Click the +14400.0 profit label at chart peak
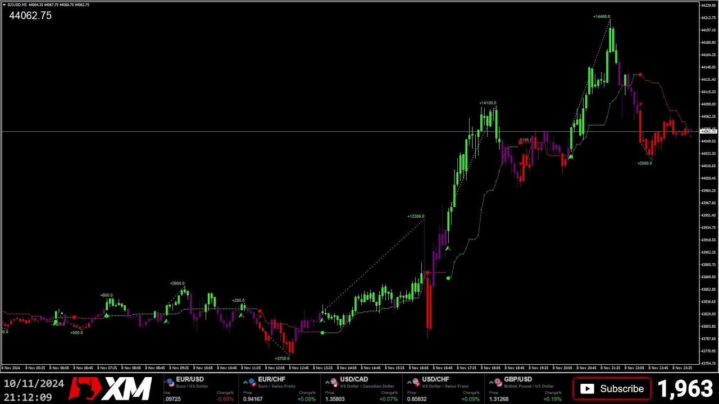Screen dimensions: 719x404 pyautogui.click(x=602, y=17)
